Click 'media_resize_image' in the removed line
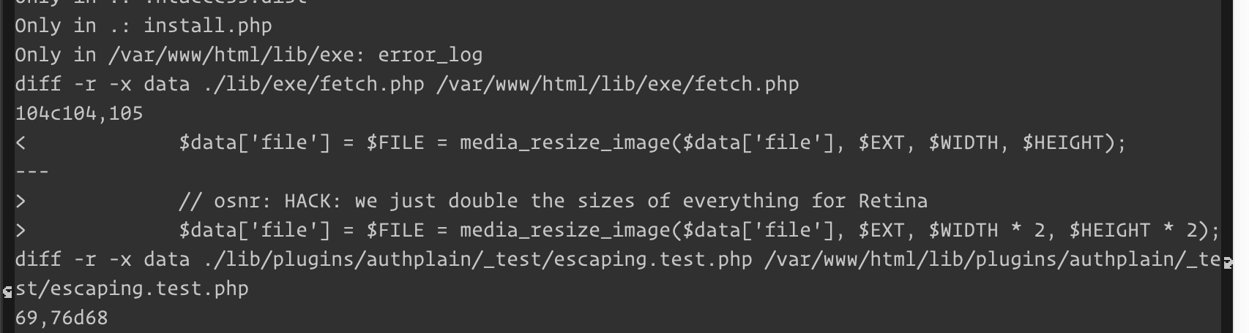Screen dimensions: 1249x333 [x=564, y=143]
